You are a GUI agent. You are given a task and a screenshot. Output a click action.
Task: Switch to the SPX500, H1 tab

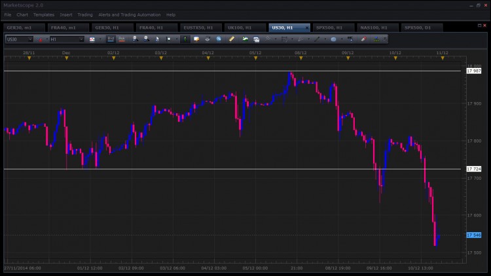[333, 27]
